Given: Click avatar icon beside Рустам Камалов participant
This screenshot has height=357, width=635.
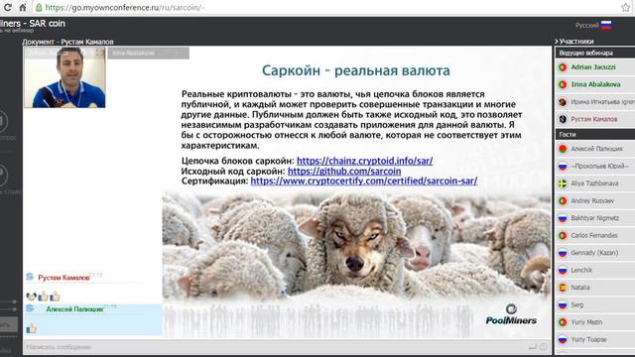Looking at the screenshot, I should tap(563, 119).
